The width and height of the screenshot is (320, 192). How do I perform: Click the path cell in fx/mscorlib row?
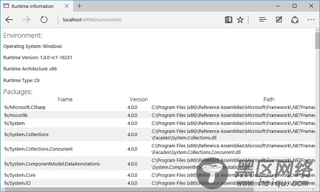pos(233,115)
